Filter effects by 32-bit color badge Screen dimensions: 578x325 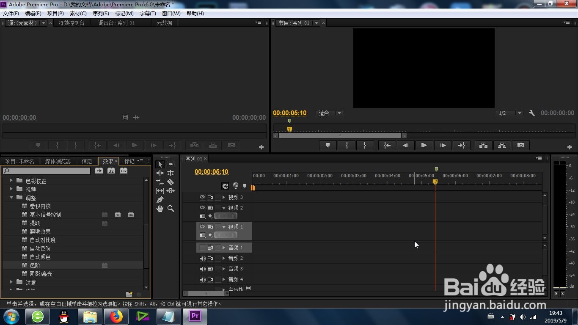coord(111,171)
